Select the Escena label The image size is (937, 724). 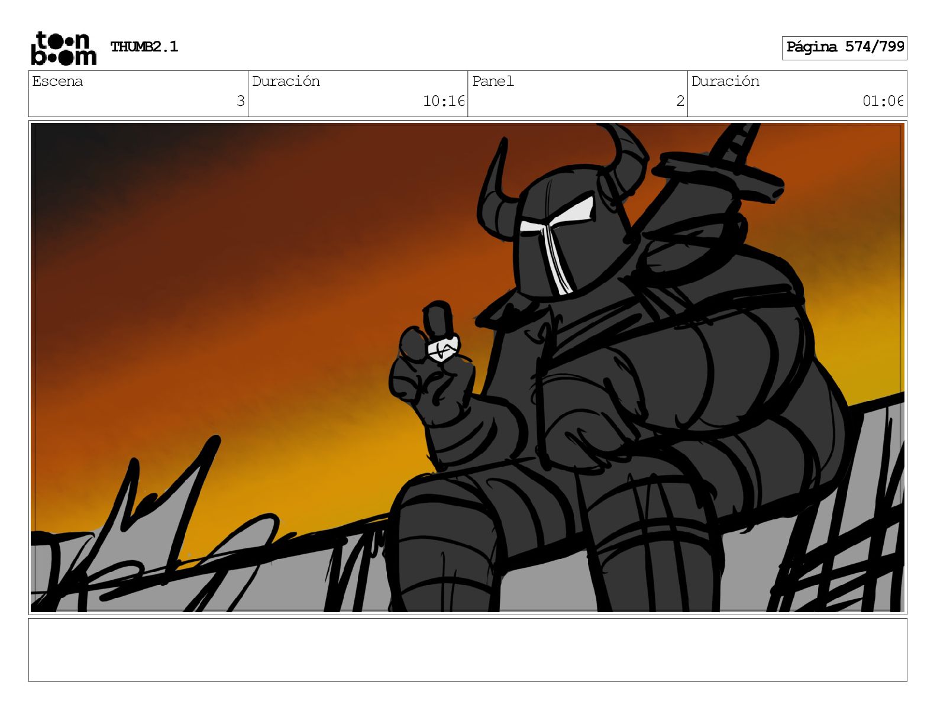[x=57, y=81]
